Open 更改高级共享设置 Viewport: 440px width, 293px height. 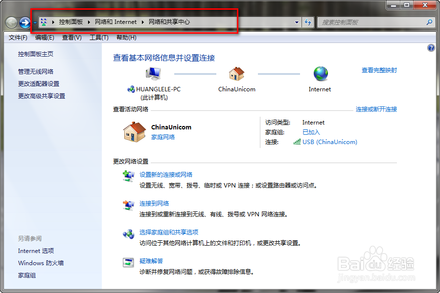[42, 96]
